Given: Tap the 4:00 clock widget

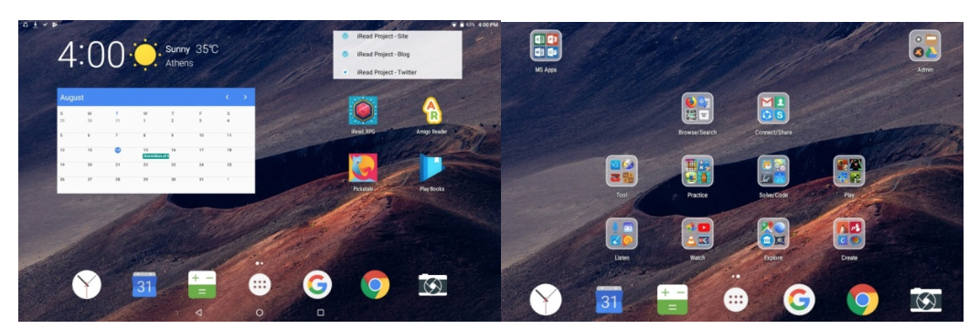Looking at the screenshot, I should [91, 55].
